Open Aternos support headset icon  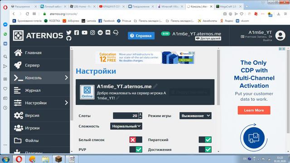pyautogui.click(x=116, y=33)
